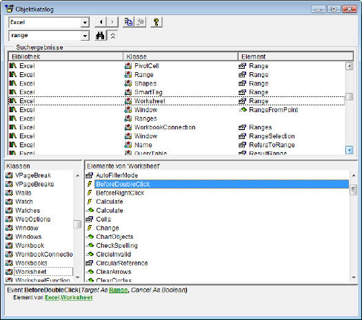The width and height of the screenshot is (362, 320).
Task: Select the Windows class in Klassen
Action: (x=28, y=237)
